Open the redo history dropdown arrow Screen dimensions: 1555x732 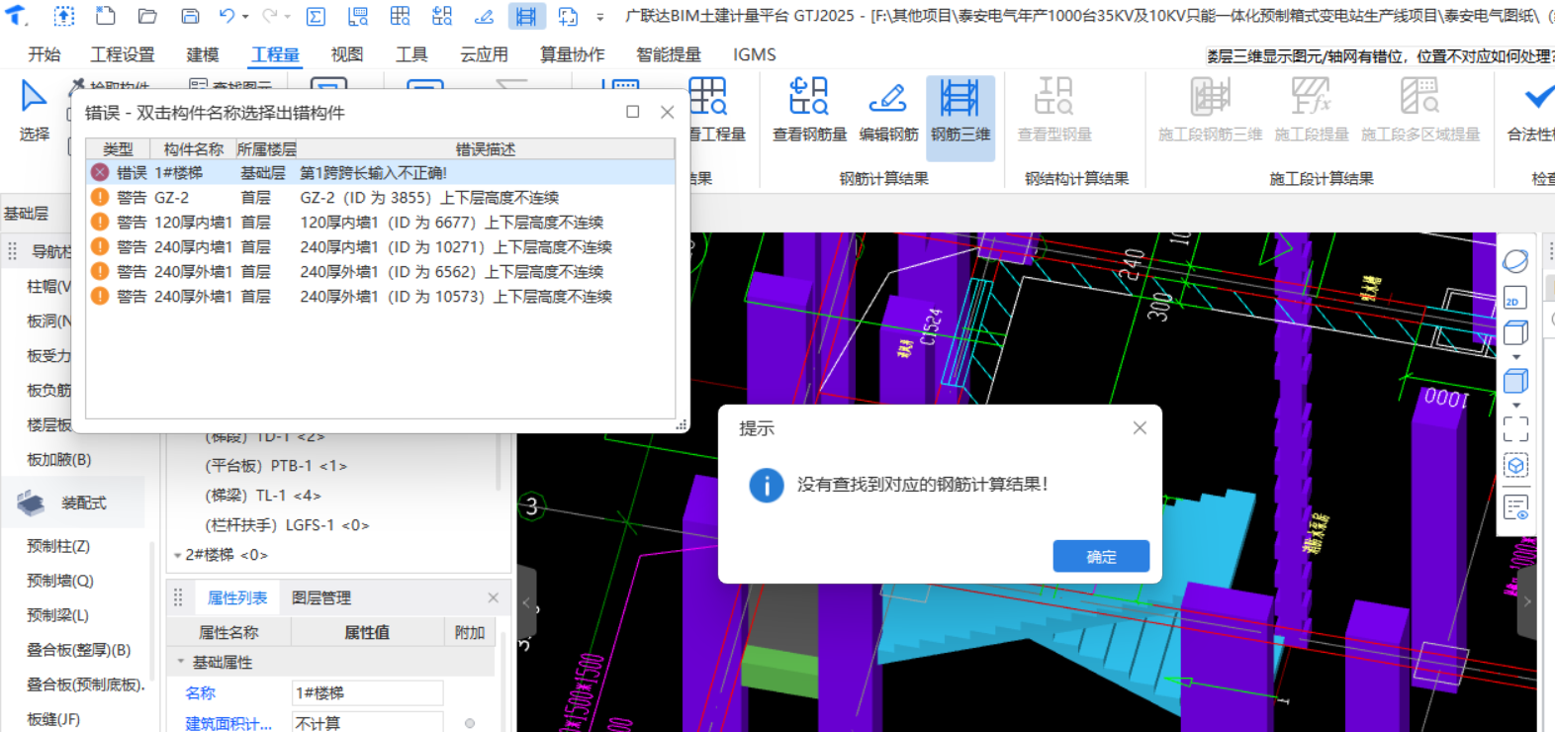click(288, 17)
